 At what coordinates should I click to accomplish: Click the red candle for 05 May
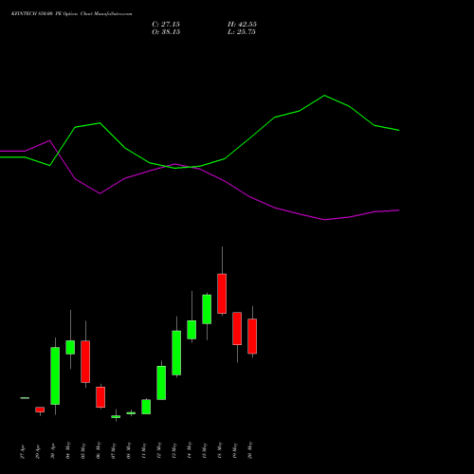[x=85, y=361]
